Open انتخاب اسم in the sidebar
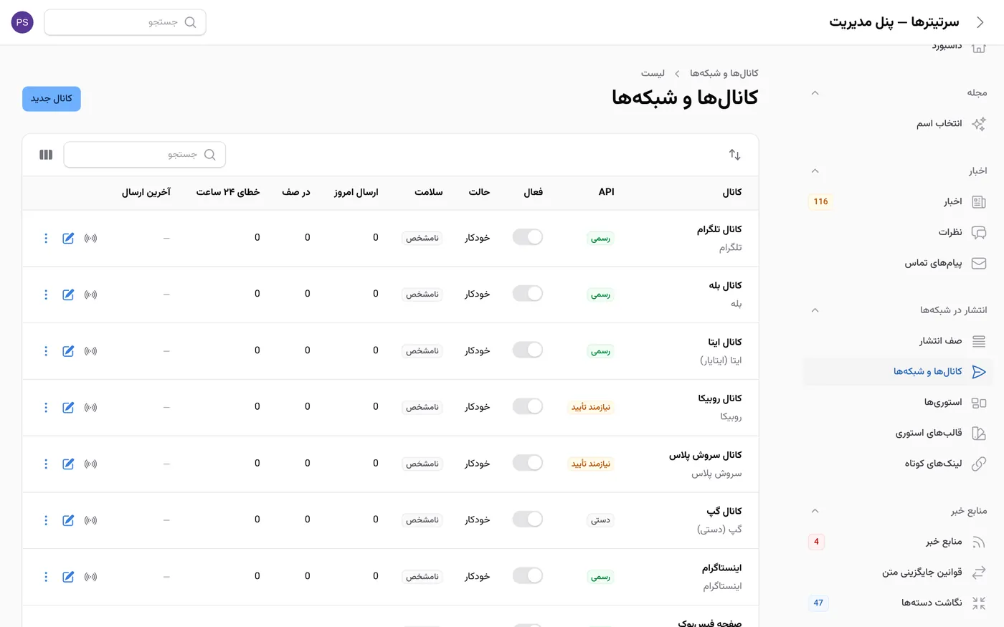1004x627 pixels. click(898, 124)
